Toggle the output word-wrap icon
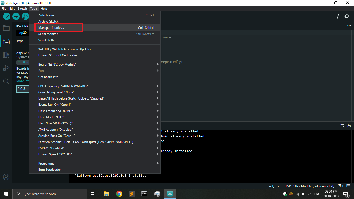 [342, 126]
